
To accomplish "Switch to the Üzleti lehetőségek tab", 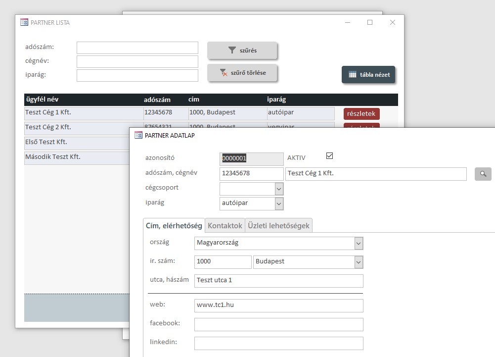I will (x=278, y=225).
